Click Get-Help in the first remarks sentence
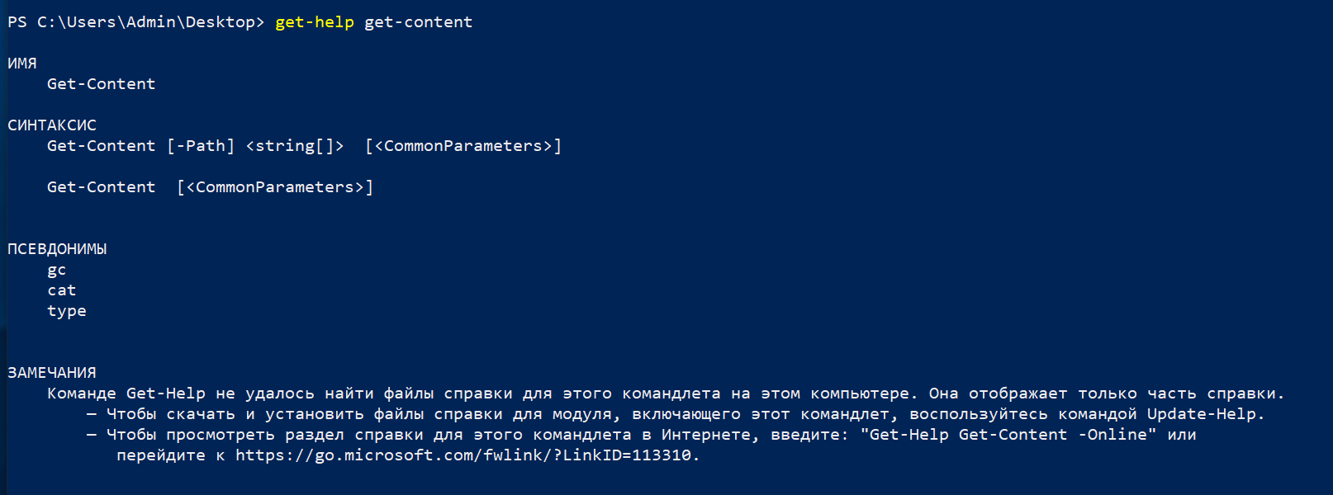Viewport: 1333px width, 495px height. click(x=165, y=394)
